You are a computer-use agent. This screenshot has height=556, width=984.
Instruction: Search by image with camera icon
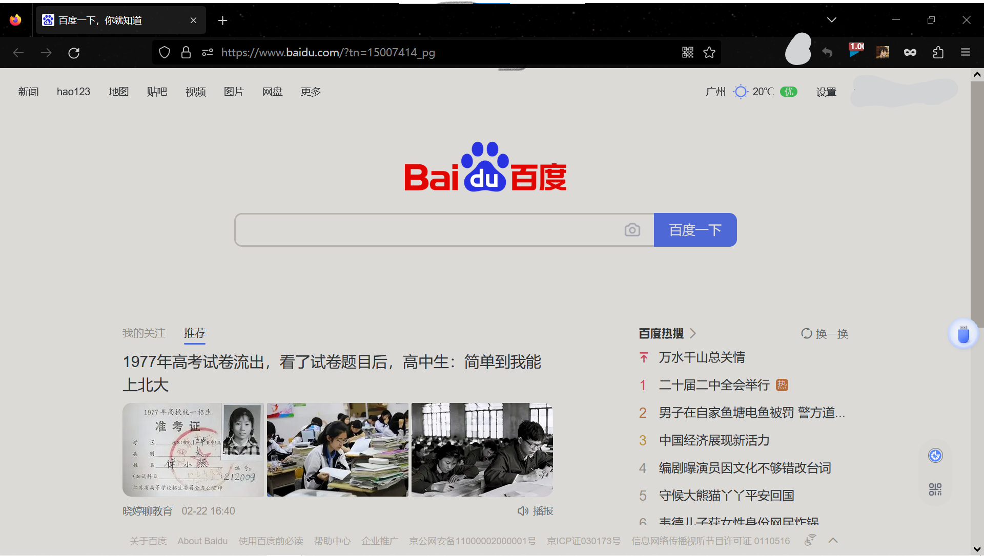tap(632, 230)
